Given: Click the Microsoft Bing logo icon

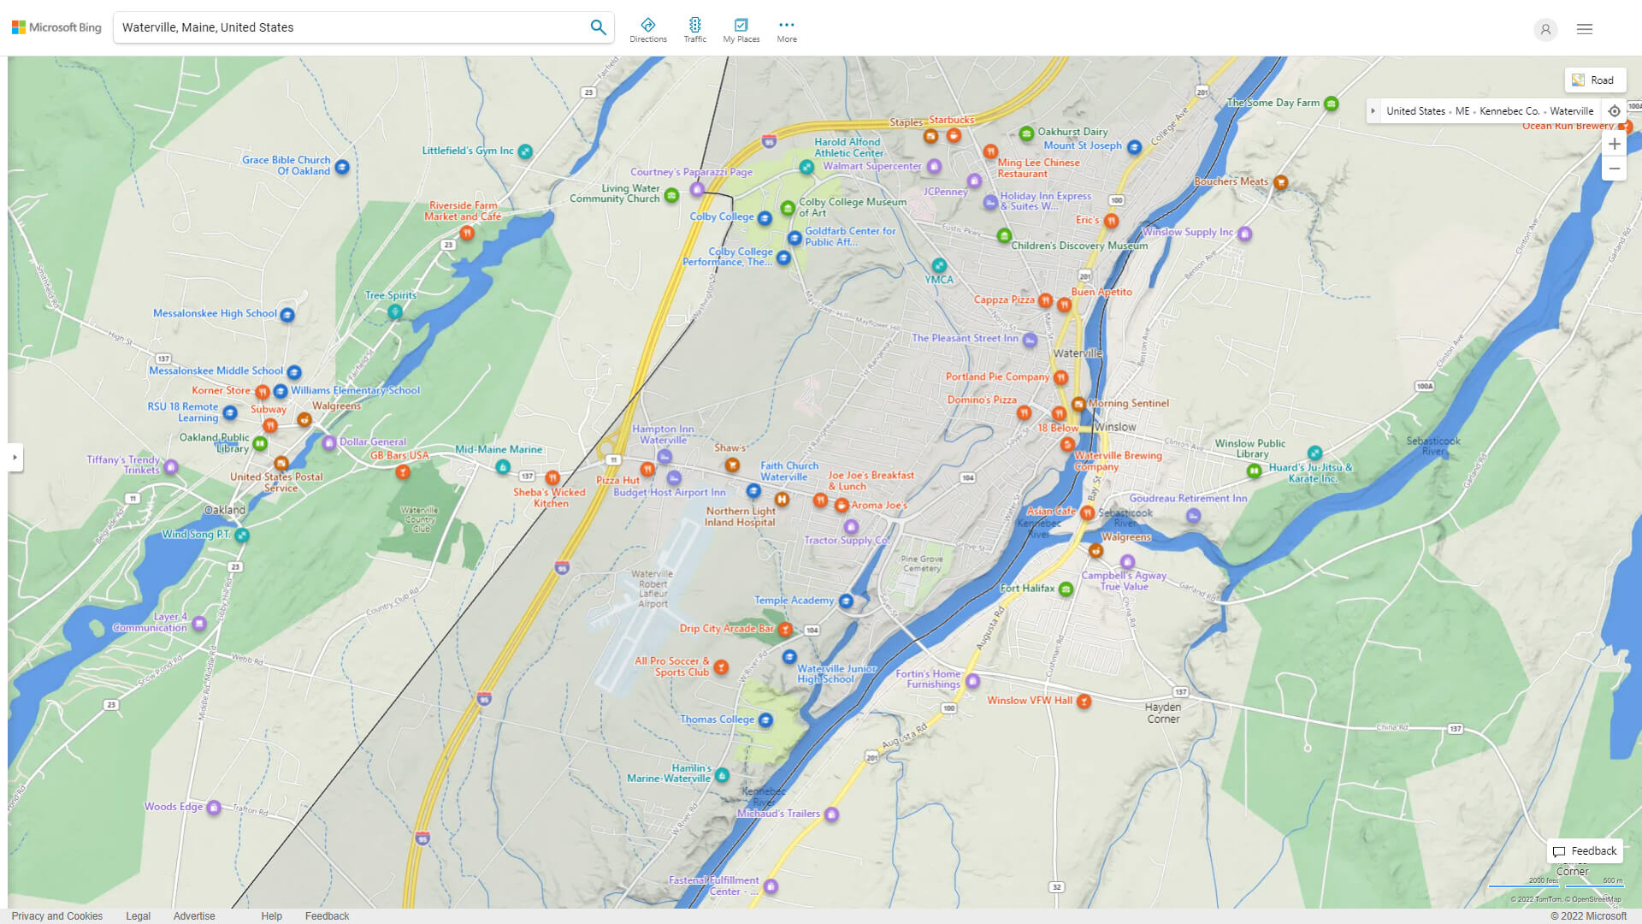Looking at the screenshot, I should 19,28.
